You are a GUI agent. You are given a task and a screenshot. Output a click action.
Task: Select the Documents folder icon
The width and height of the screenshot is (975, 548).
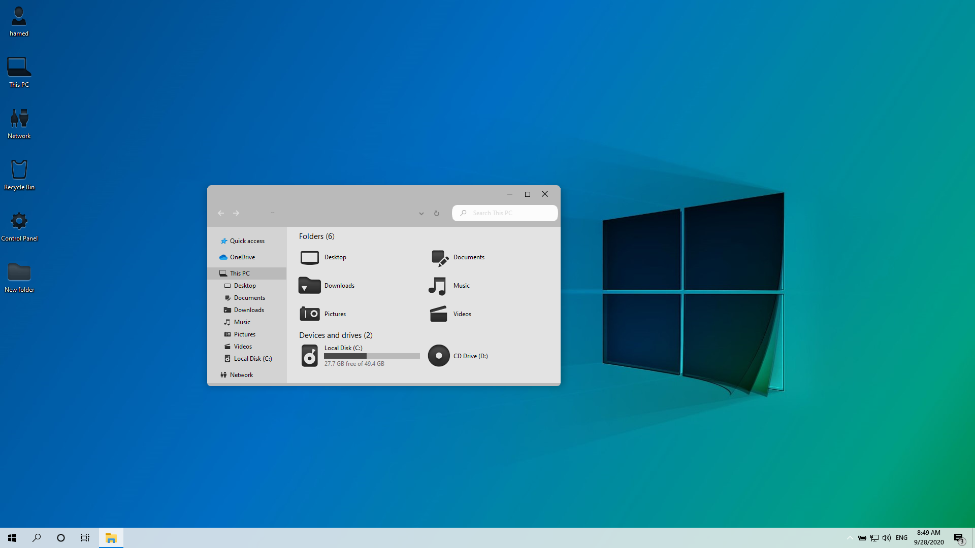(x=439, y=258)
